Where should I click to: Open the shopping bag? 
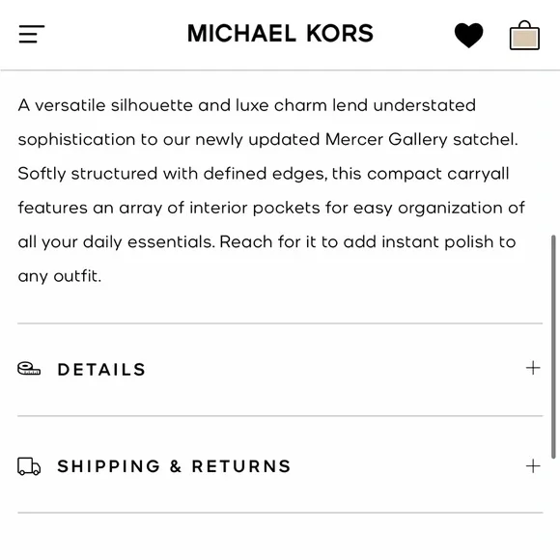(x=524, y=36)
